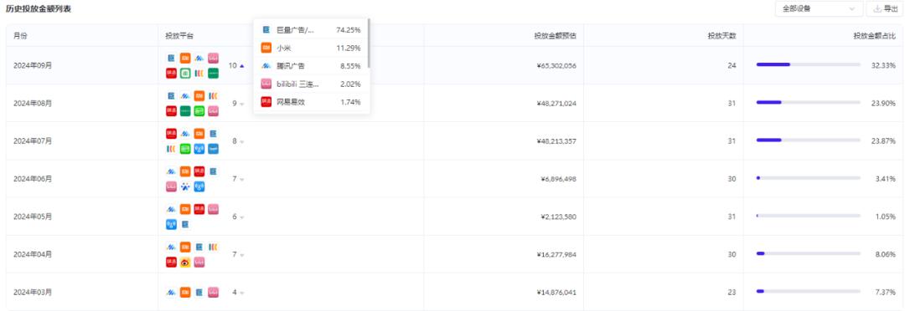
Task: Click the 导出 export button
Action: coord(886,8)
